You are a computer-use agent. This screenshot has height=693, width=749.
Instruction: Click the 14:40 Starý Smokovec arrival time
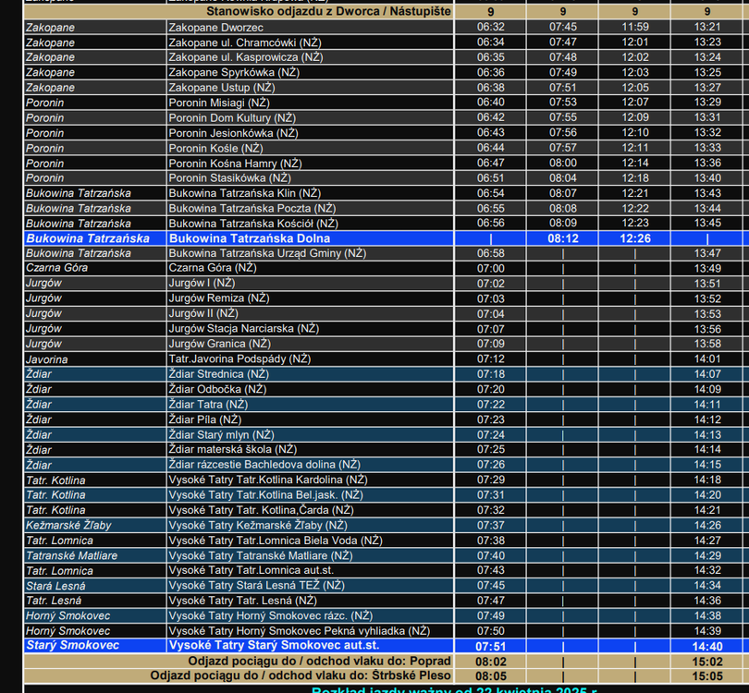(707, 647)
